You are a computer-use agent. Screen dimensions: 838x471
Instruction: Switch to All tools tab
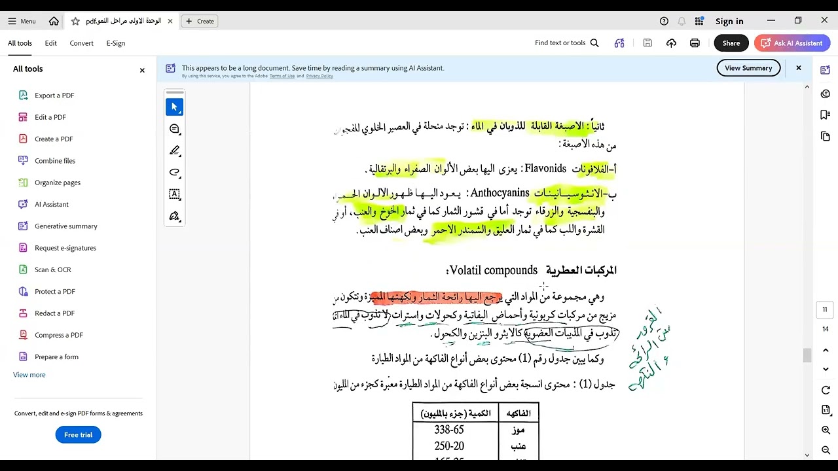pos(20,43)
